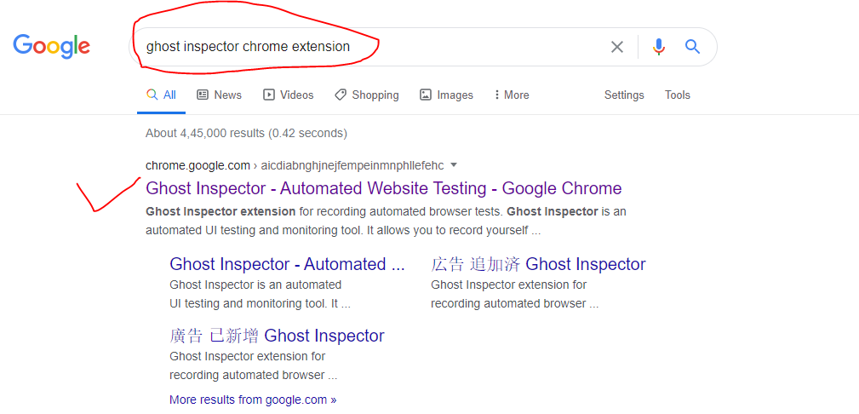Image resolution: width=859 pixels, height=414 pixels.
Task: Open the Shopping results tab
Action: point(366,95)
